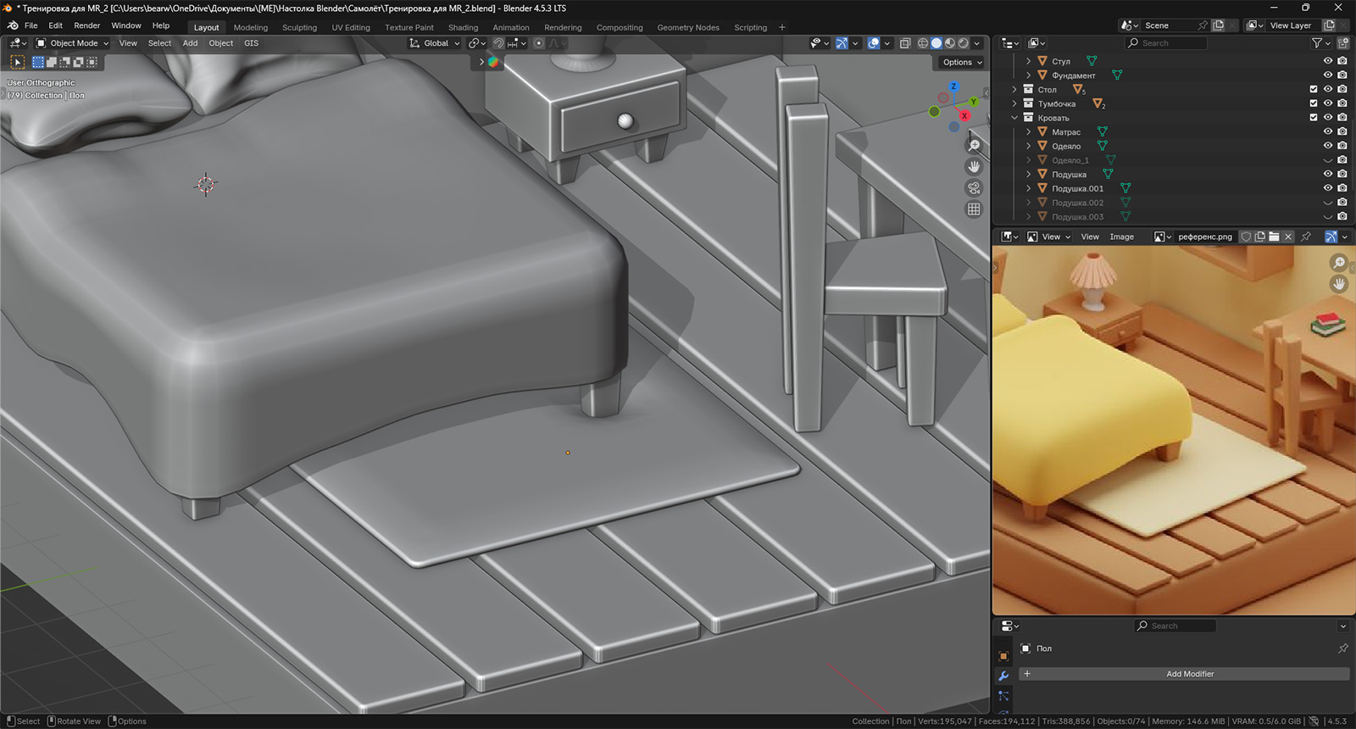The width and height of the screenshot is (1356, 729).
Task: Open the Render menu
Action: [x=86, y=25]
